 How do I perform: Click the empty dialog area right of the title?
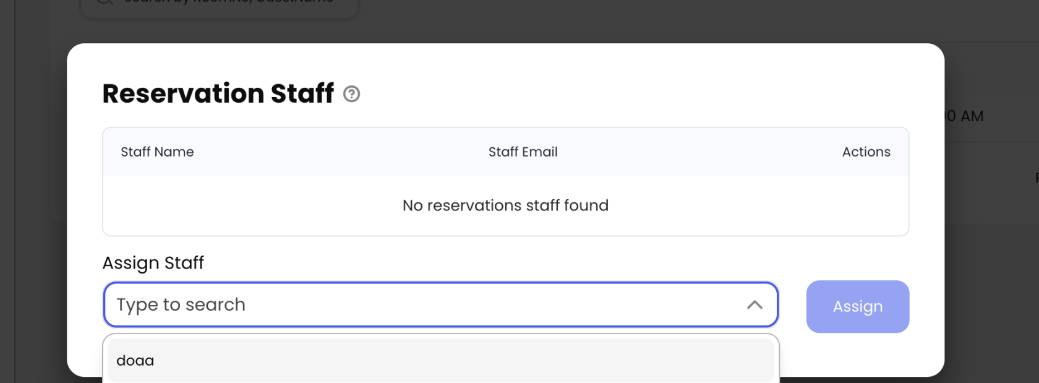point(618,94)
